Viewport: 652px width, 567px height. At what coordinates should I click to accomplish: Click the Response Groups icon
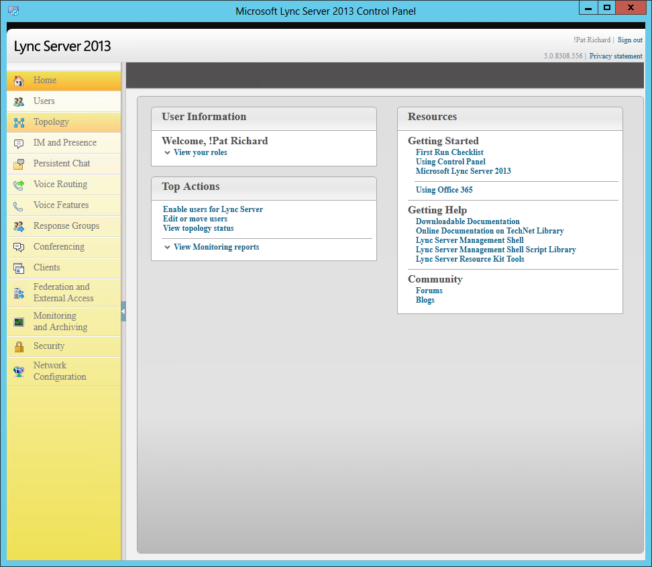[x=19, y=226]
